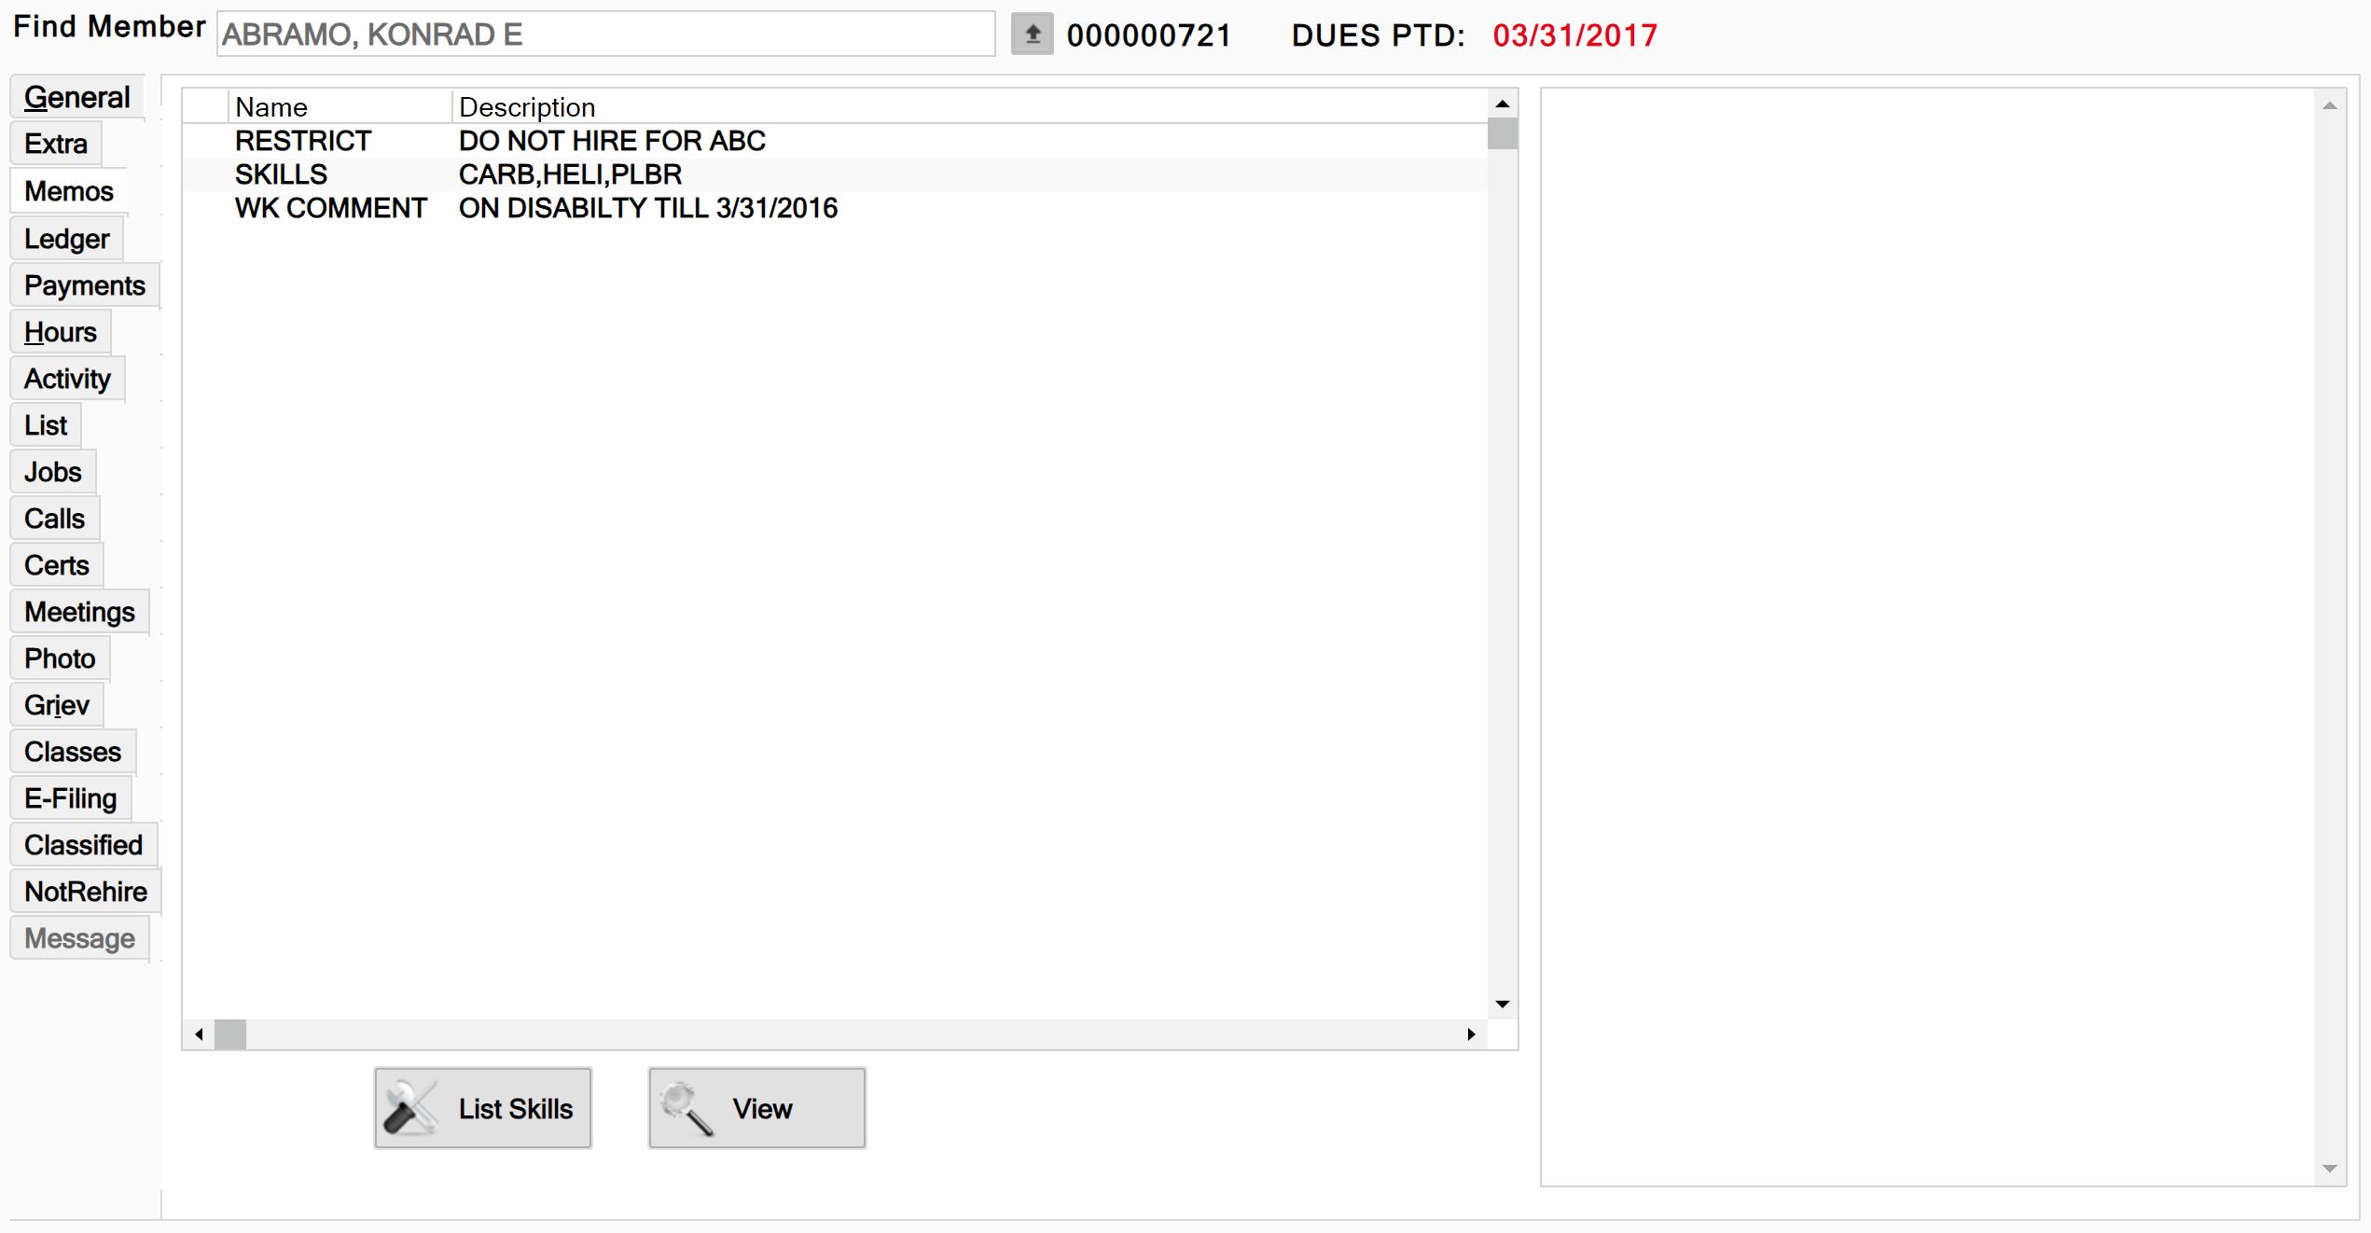This screenshot has height=1233, width=2371.
Task: Click the View magnifying glass icon
Action: click(687, 1108)
